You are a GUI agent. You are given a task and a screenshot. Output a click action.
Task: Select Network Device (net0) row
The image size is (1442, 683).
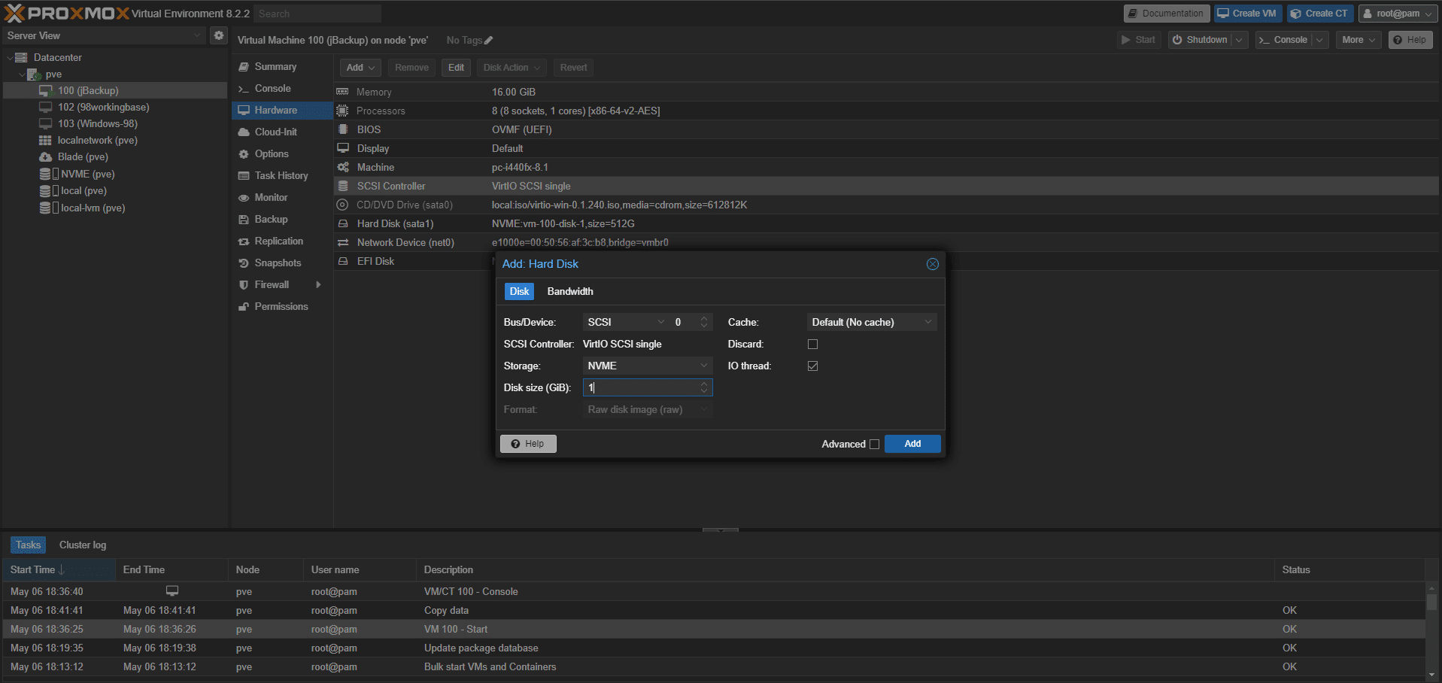click(886, 242)
